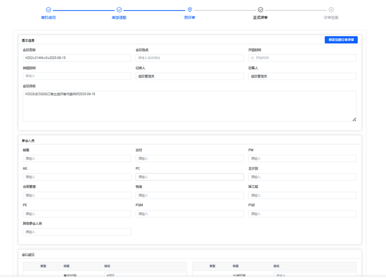This screenshot has height=280, width=386.
Task: Open the 正式评审 step label
Action: pos(261,18)
